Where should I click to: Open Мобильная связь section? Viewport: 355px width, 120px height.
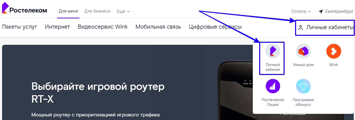coord(158,27)
